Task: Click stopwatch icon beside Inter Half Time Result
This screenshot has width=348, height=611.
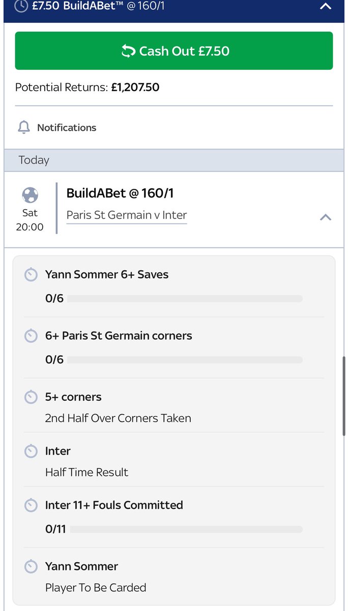Action: tap(31, 451)
